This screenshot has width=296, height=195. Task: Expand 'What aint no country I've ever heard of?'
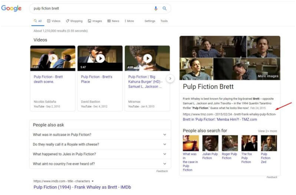click(x=100, y=164)
